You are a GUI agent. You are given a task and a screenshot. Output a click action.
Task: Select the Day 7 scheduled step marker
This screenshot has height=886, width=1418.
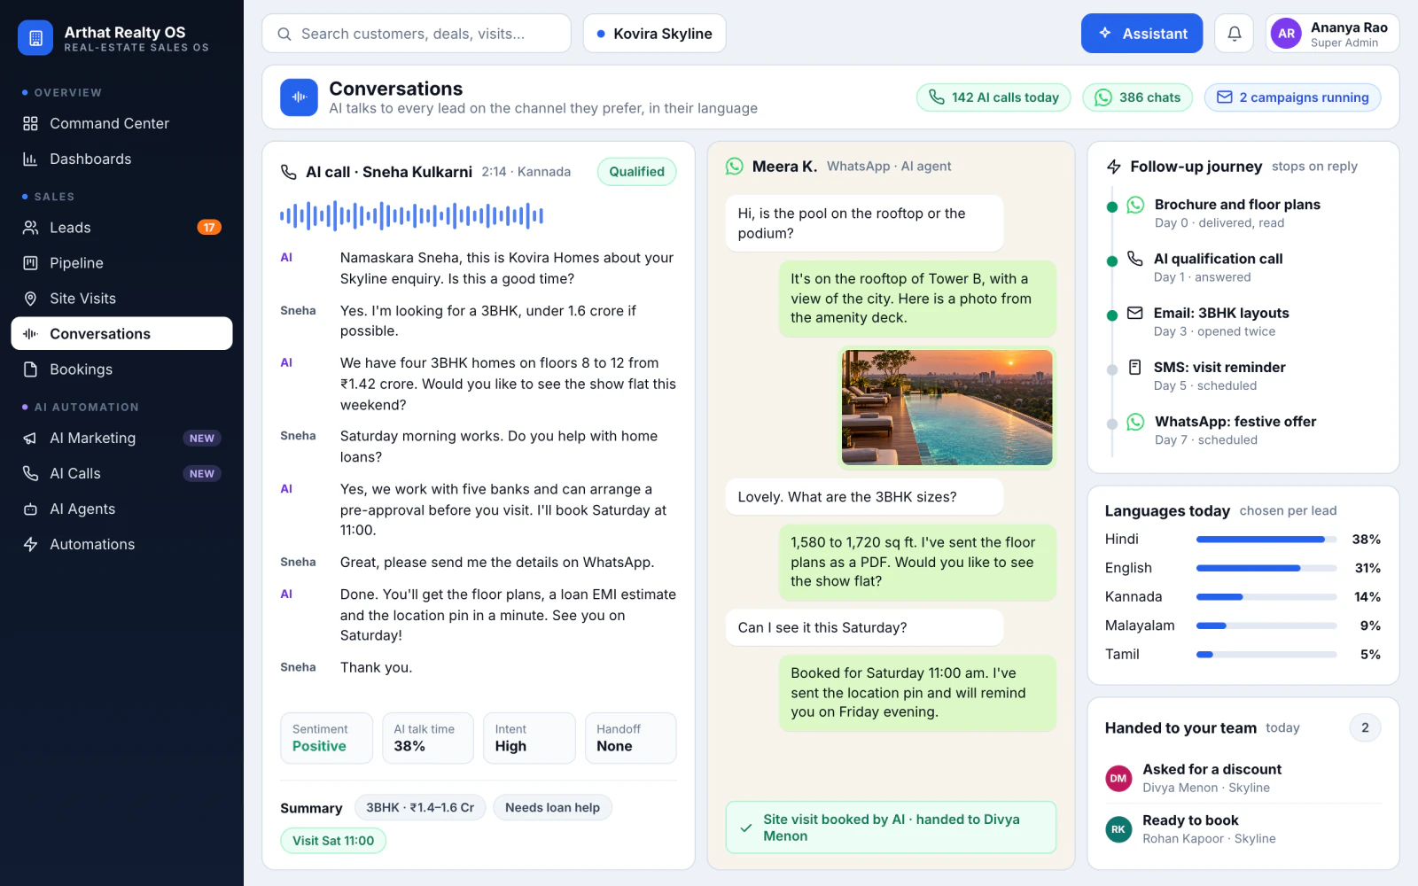[x=1111, y=424]
